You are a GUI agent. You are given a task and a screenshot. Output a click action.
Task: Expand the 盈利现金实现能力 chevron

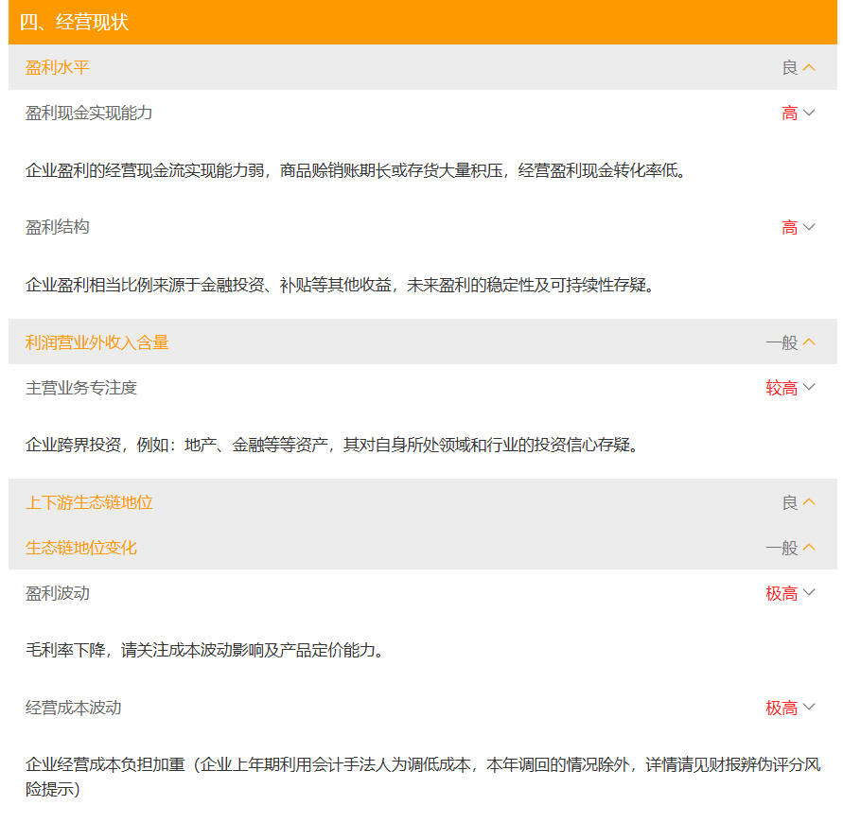(809, 113)
